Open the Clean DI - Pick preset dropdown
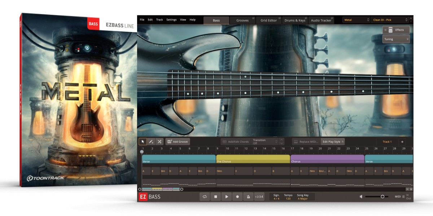Screen dimensions: 433x216 click(390, 20)
